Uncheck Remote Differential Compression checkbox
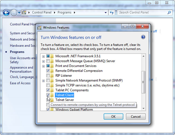Image resolution: width=175 pixels, height=135 pixels. pyautogui.click(x=48, y=71)
